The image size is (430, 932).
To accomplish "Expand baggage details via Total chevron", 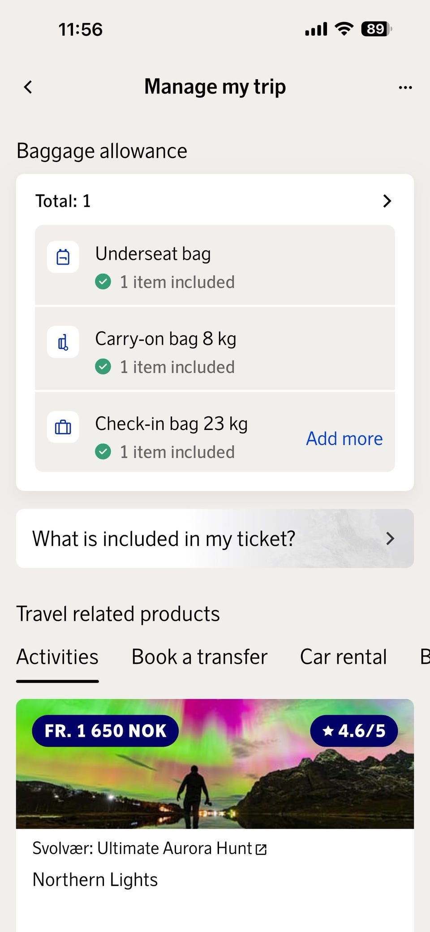I will click(387, 201).
